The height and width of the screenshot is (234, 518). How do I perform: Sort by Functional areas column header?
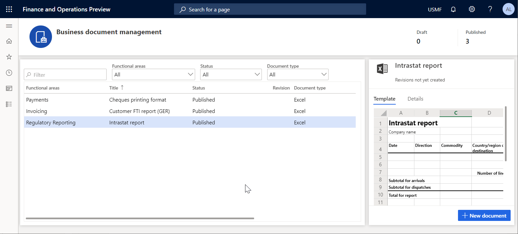click(x=43, y=88)
